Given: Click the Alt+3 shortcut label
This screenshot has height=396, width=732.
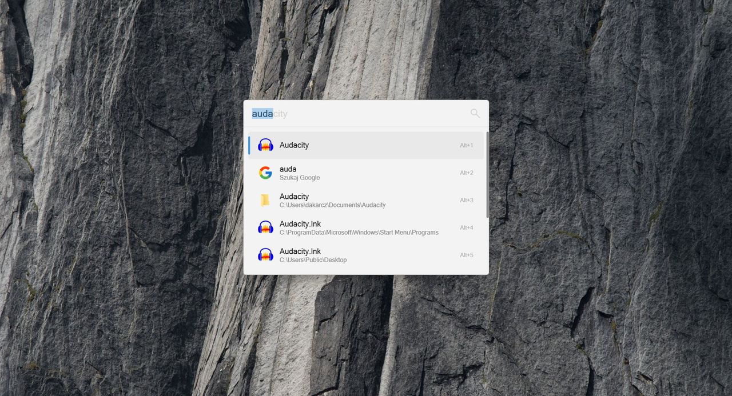Looking at the screenshot, I should pyautogui.click(x=467, y=200).
